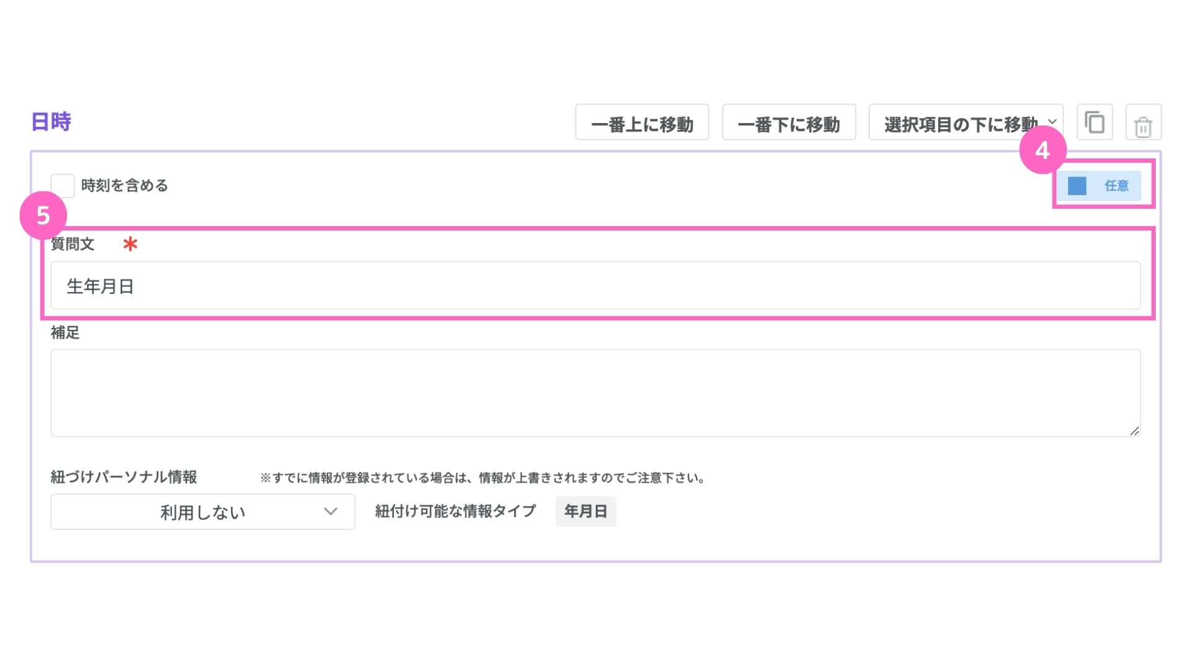Click the 年月日 info type tag
Screen dimensions: 1193x671
pos(585,511)
